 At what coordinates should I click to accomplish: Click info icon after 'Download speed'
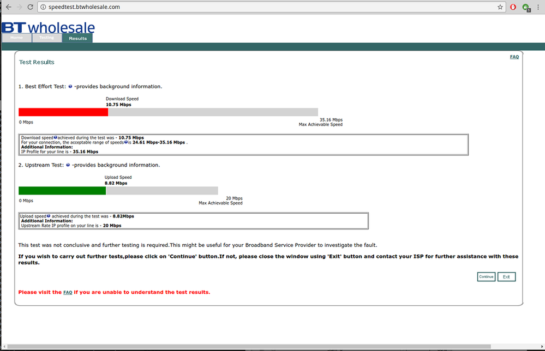click(x=55, y=137)
